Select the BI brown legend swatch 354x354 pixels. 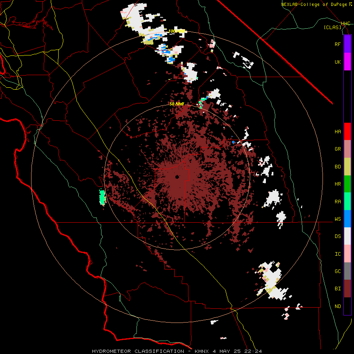pos(347,289)
